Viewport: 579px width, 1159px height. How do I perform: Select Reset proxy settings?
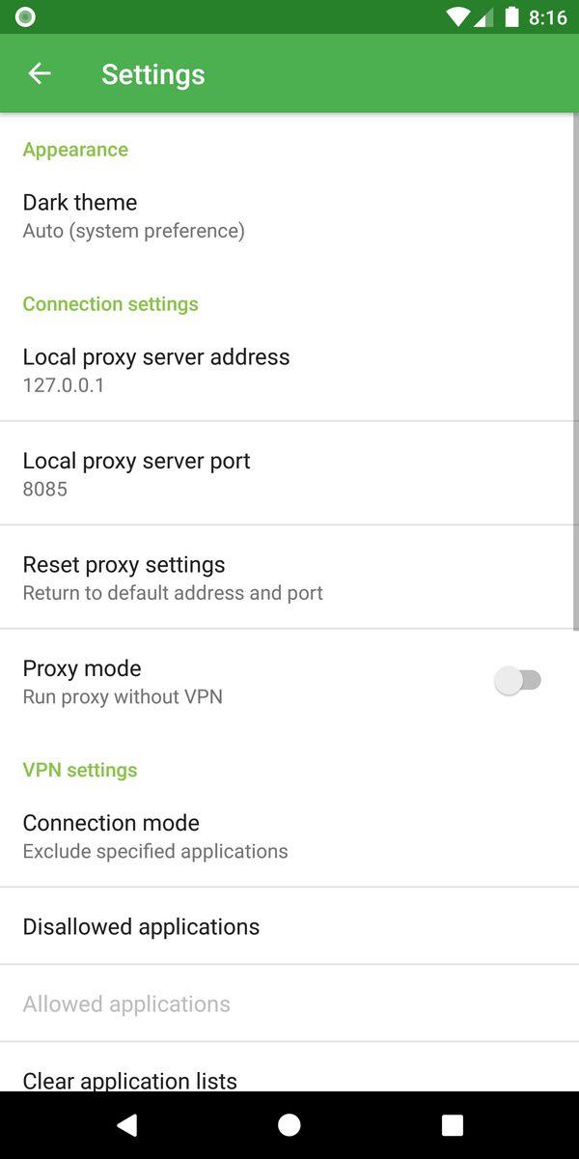coord(289,578)
